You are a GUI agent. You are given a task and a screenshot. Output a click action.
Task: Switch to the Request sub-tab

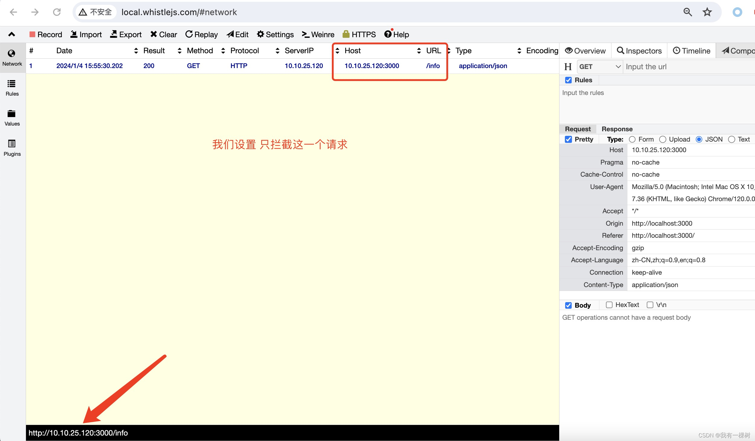(x=578, y=129)
